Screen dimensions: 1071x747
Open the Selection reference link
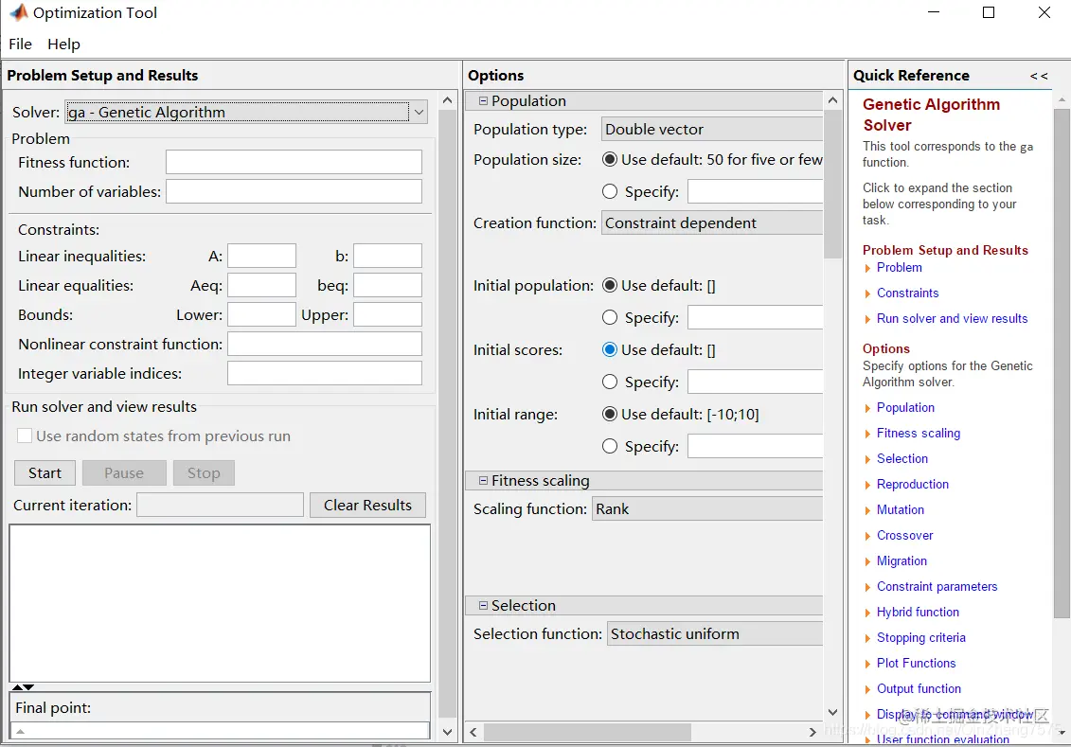coord(902,459)
